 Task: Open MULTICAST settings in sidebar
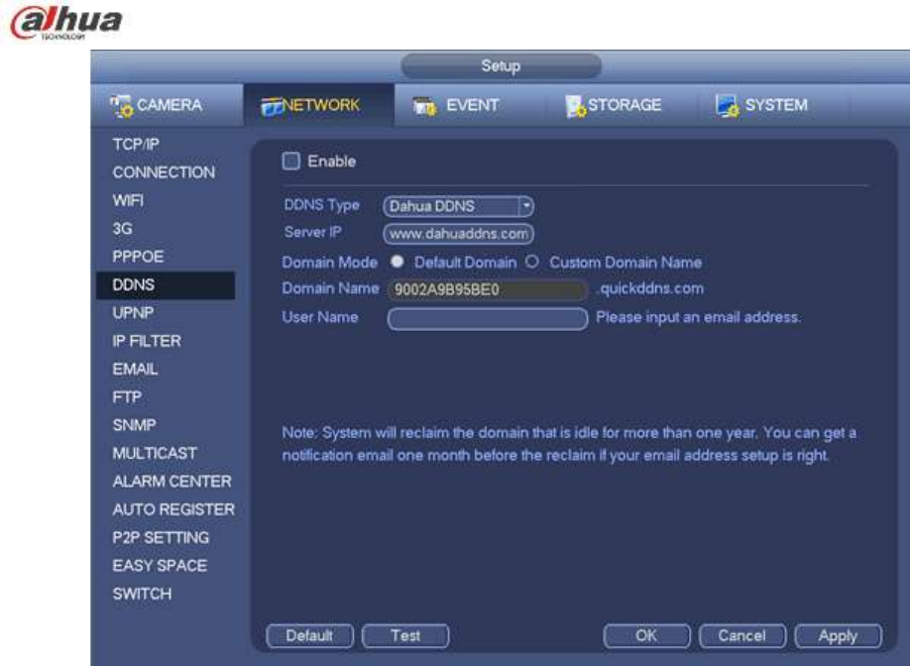pyautogui.click(x=155, y=453)
